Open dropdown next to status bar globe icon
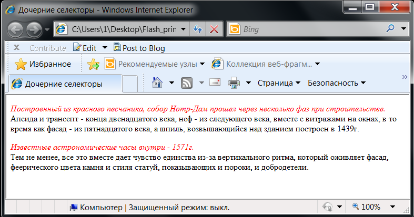The width and height of the screenshot is (414, 217). [339, 206]
